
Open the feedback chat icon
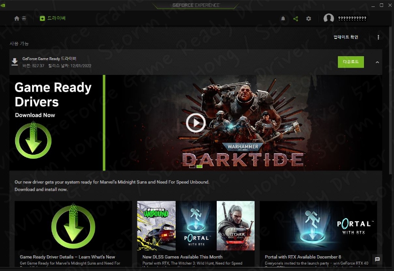(x=377, y=259)
